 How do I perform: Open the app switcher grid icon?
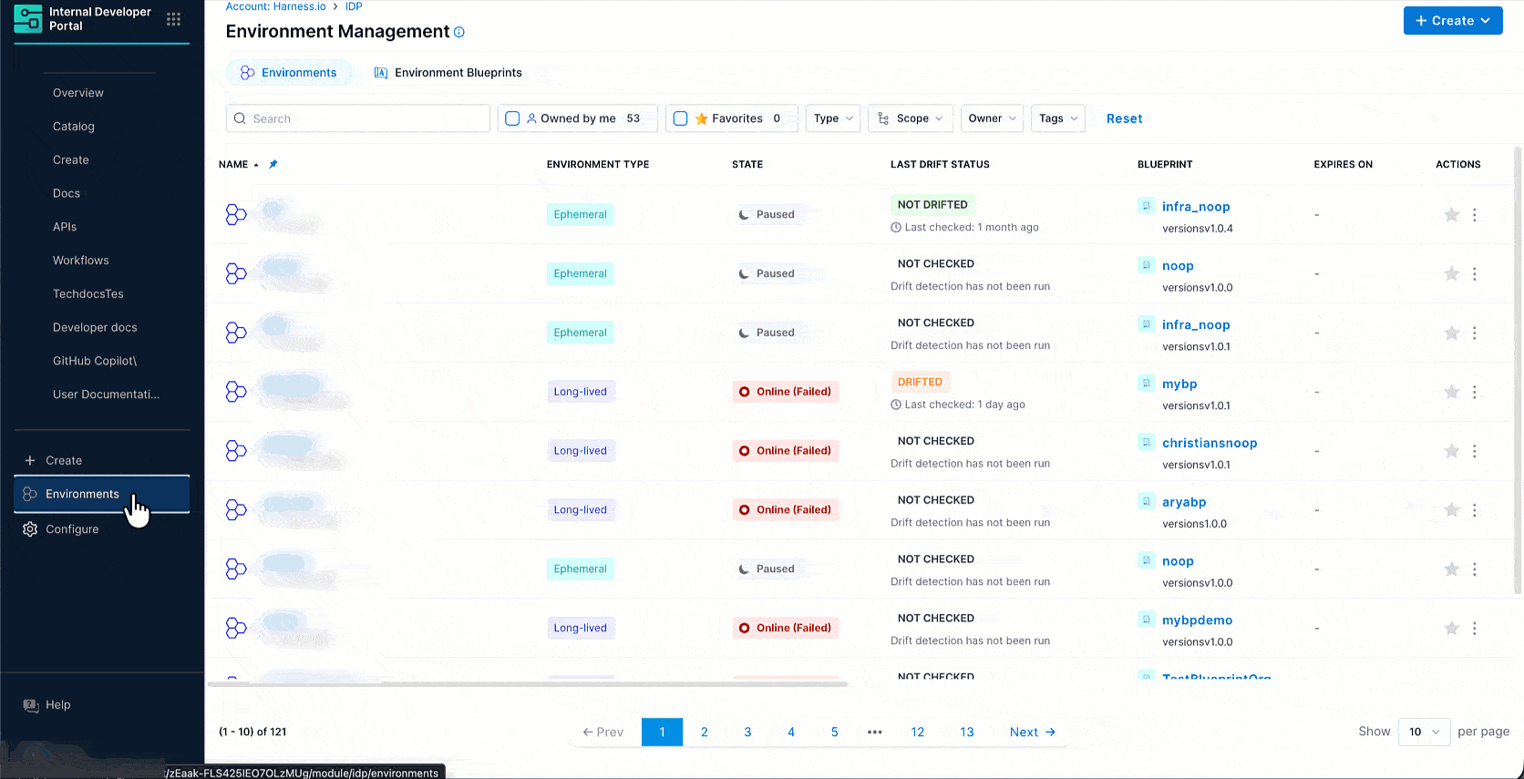(x=173, y=19)
